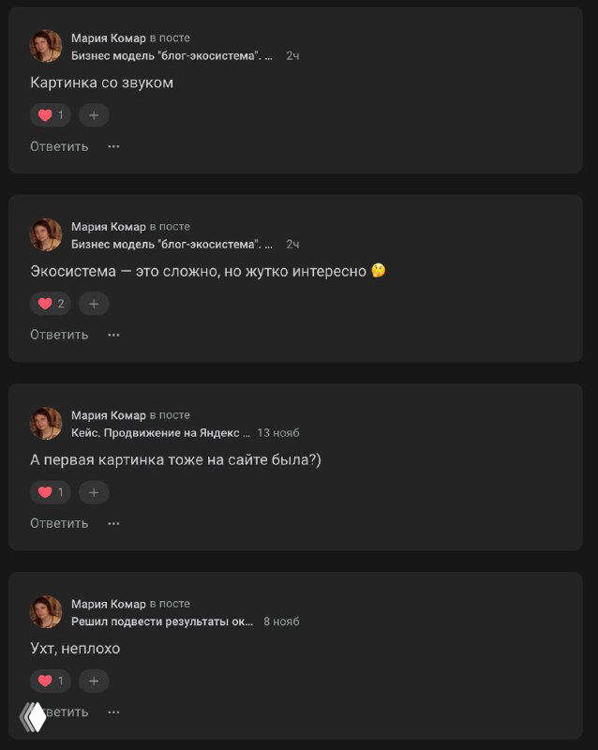Viewport: 598px width, 750px height.
Task: Click heart reaction on "Ухт, неплохо" comment
Action: (50, 681)
